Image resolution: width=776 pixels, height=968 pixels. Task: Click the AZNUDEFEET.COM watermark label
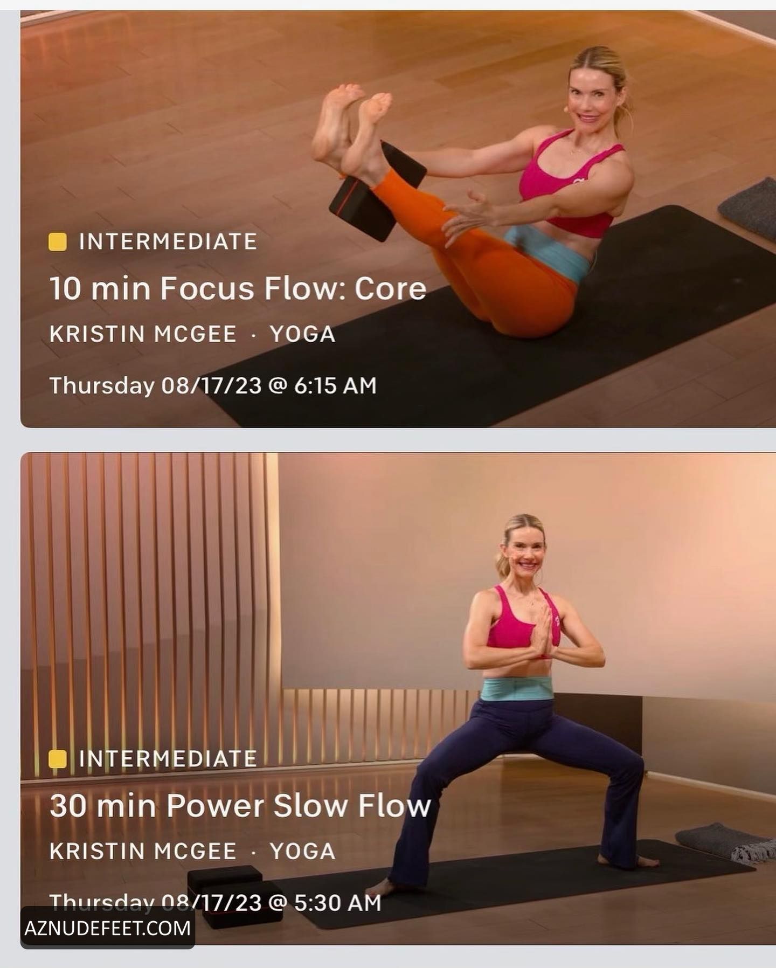108,928
